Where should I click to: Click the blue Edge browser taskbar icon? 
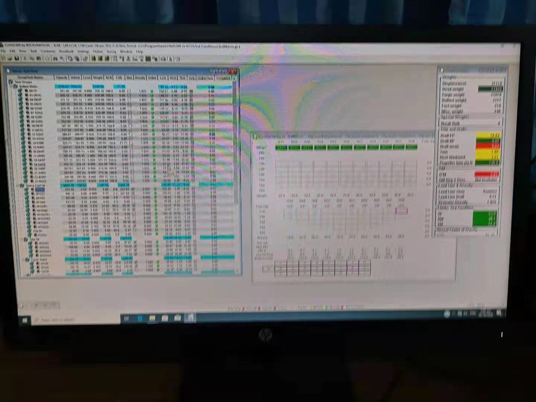click(x=140, y=318)
